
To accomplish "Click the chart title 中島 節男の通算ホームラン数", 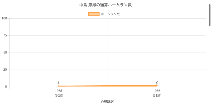I will tap(105, 5).
